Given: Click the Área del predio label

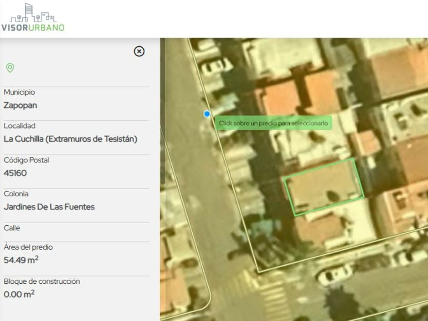Looking at the screenshot, I should (x=28, y=247).
